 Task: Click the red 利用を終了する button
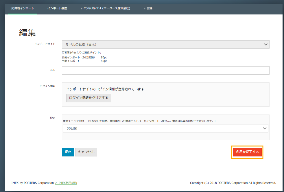click(247, 152)
